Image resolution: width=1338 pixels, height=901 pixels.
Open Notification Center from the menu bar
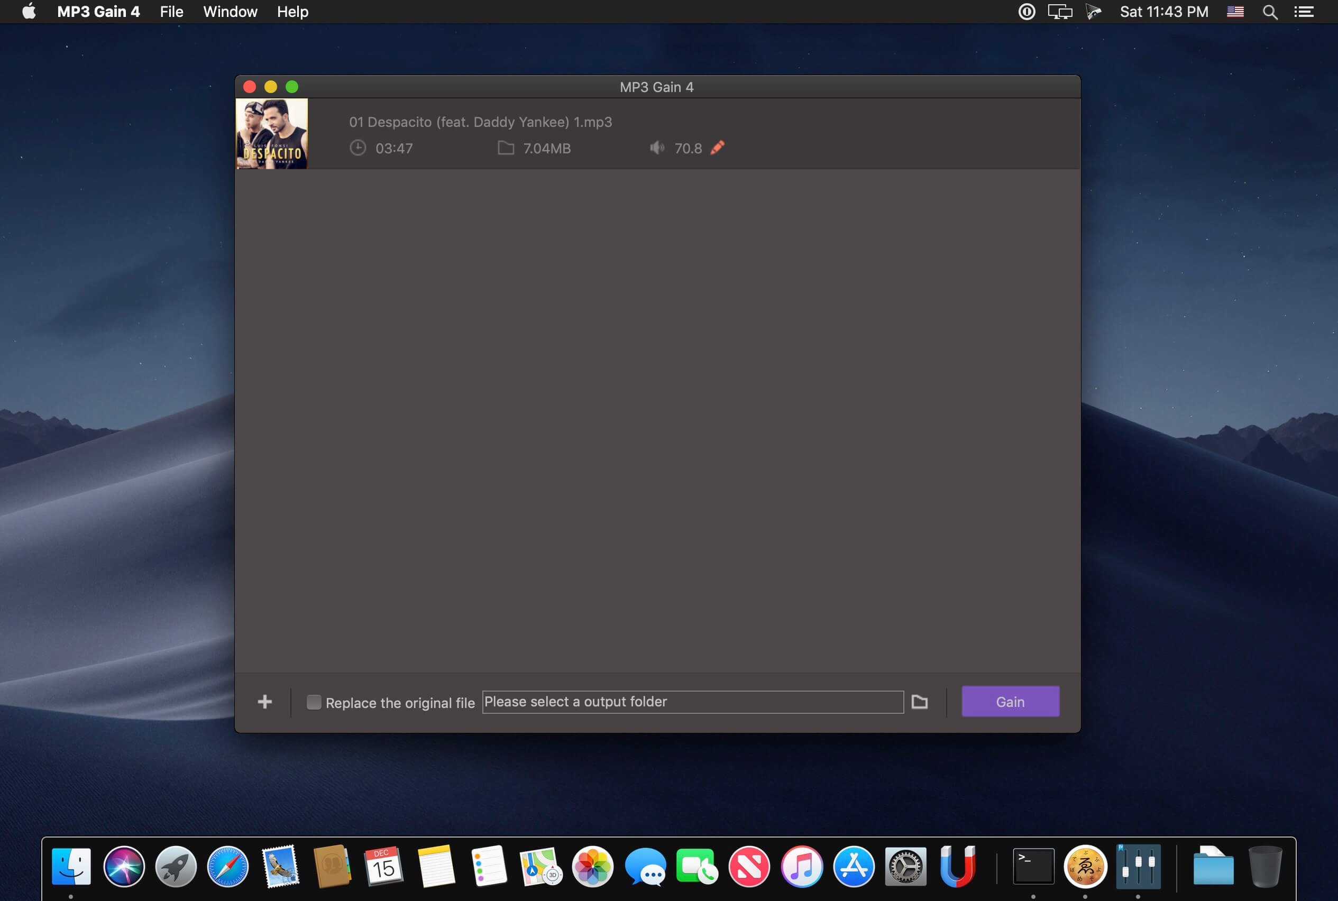pos(1304,12)
